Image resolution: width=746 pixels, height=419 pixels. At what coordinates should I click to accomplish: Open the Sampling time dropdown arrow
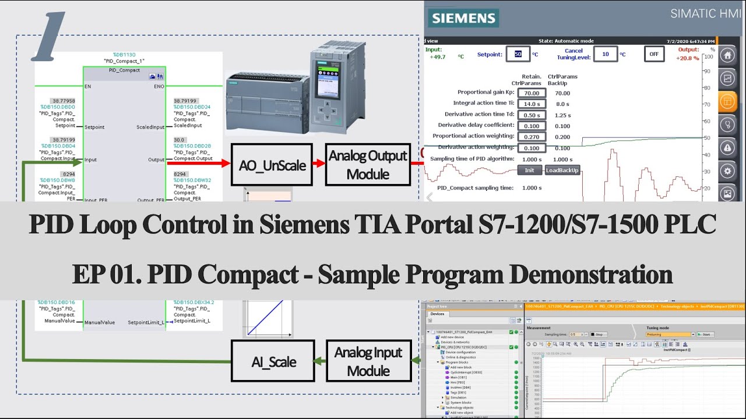[586, 335]
